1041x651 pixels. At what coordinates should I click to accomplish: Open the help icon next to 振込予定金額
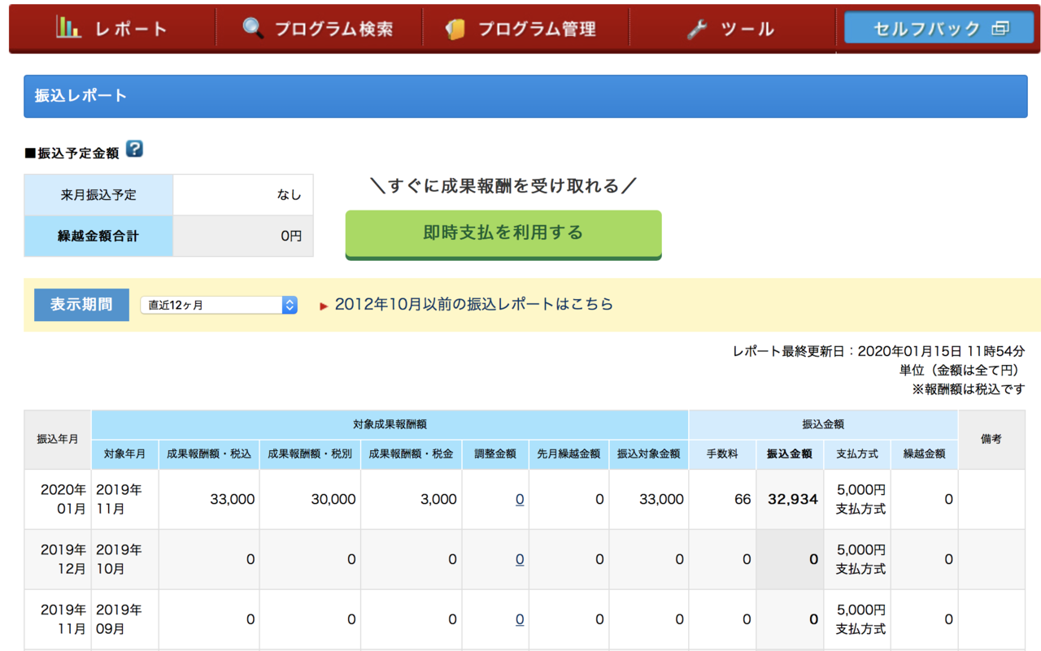pos(134,149)
